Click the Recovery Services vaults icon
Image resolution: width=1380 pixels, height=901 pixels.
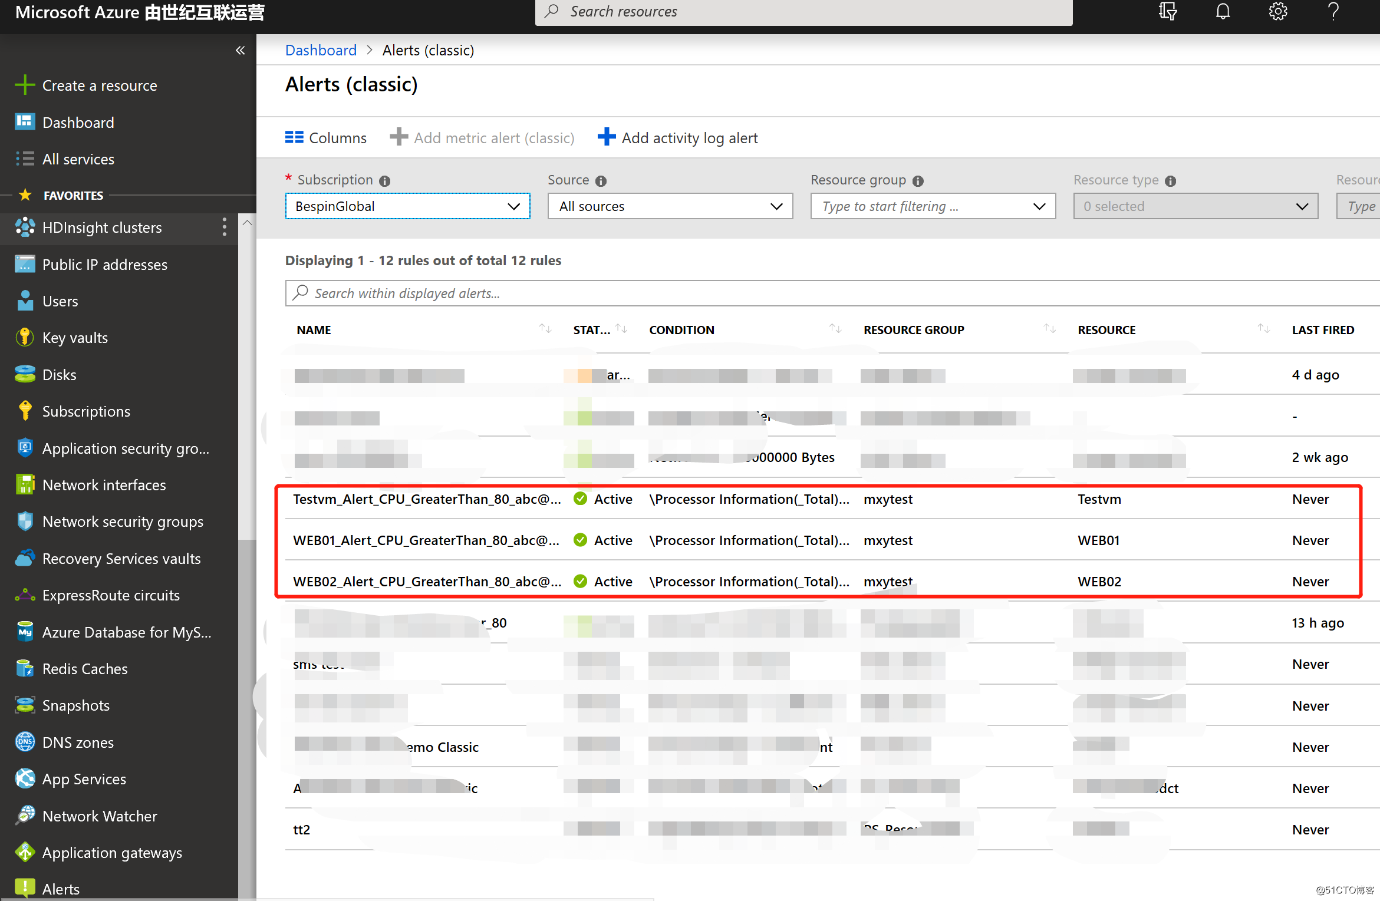point(25,558)
